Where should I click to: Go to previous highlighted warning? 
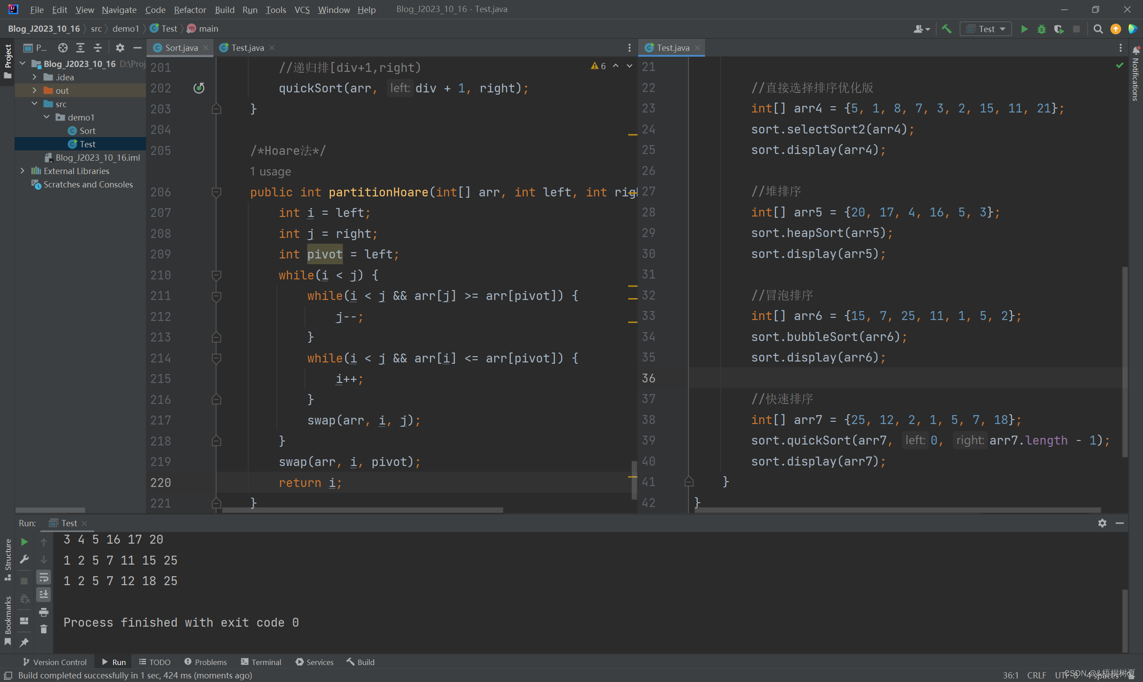[615, 66]
